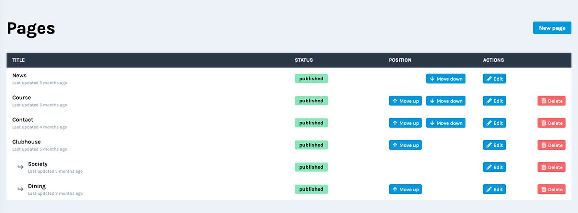578x213 pixels.
Task: Click down arrow icon in Course row
Action: [x=432, y=101]
